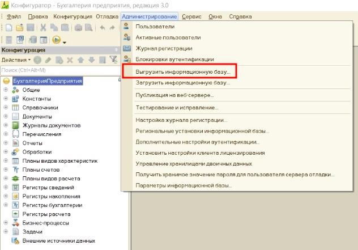The height and width of the screenshot is (250, 358).
Task: Click the Общие tree node icon
Action: click(15, 90)
